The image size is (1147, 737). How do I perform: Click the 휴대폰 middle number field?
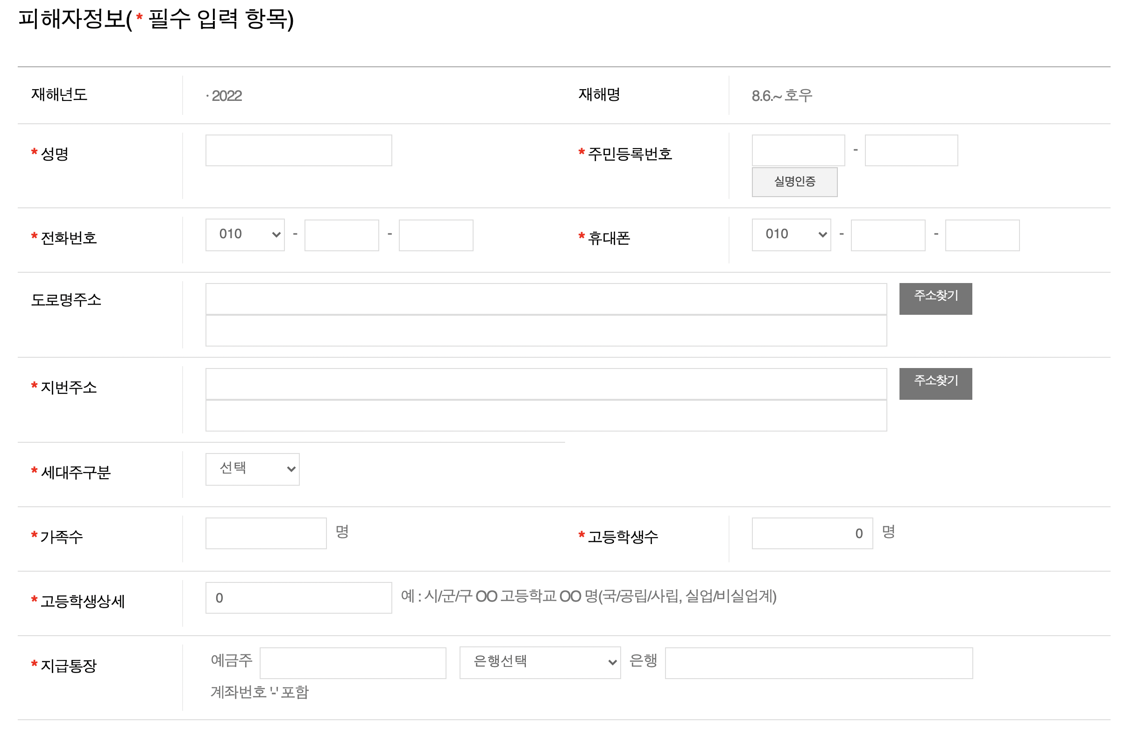pyautogui.click(x=888, y=235)
